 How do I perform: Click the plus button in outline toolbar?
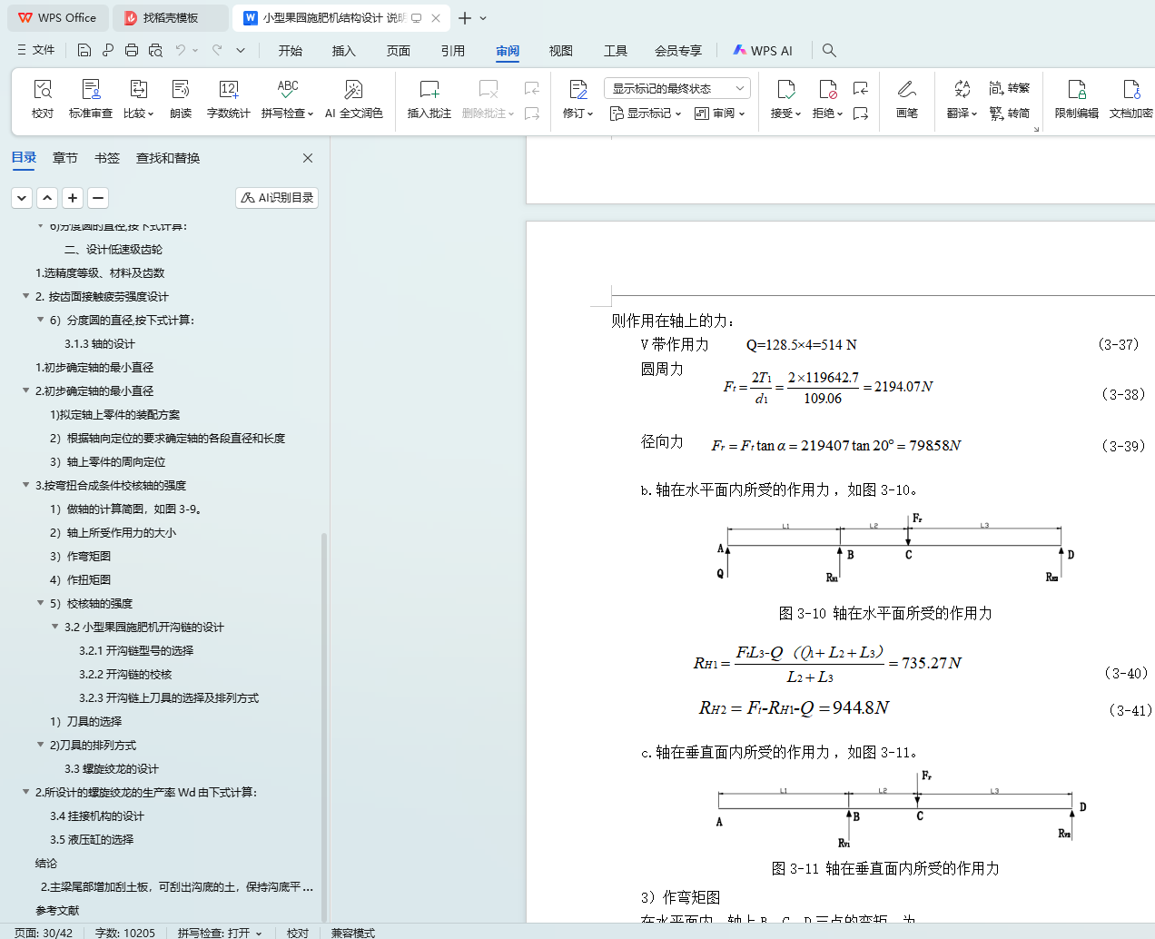click(x=74, y=197)
